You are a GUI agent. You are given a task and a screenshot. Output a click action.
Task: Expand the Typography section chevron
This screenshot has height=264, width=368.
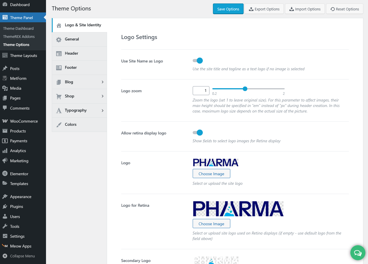pyautogui.click(x=102, y=110)
